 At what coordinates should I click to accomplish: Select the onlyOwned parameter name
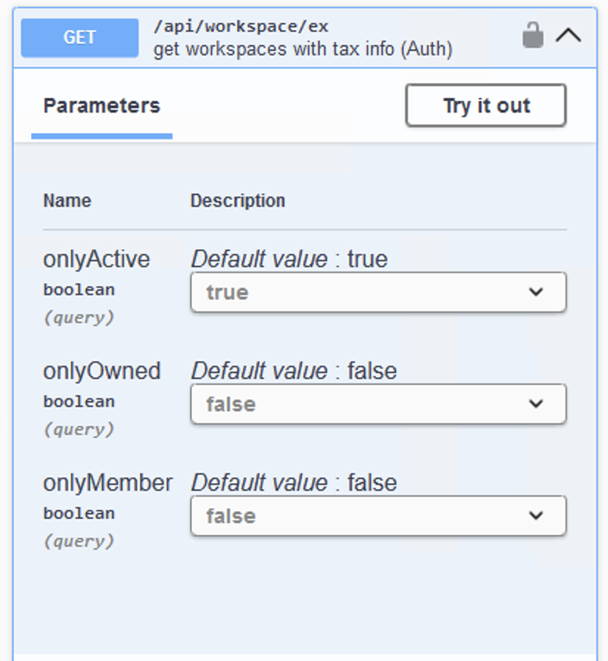pyautogui.click(x=102, y=371)
